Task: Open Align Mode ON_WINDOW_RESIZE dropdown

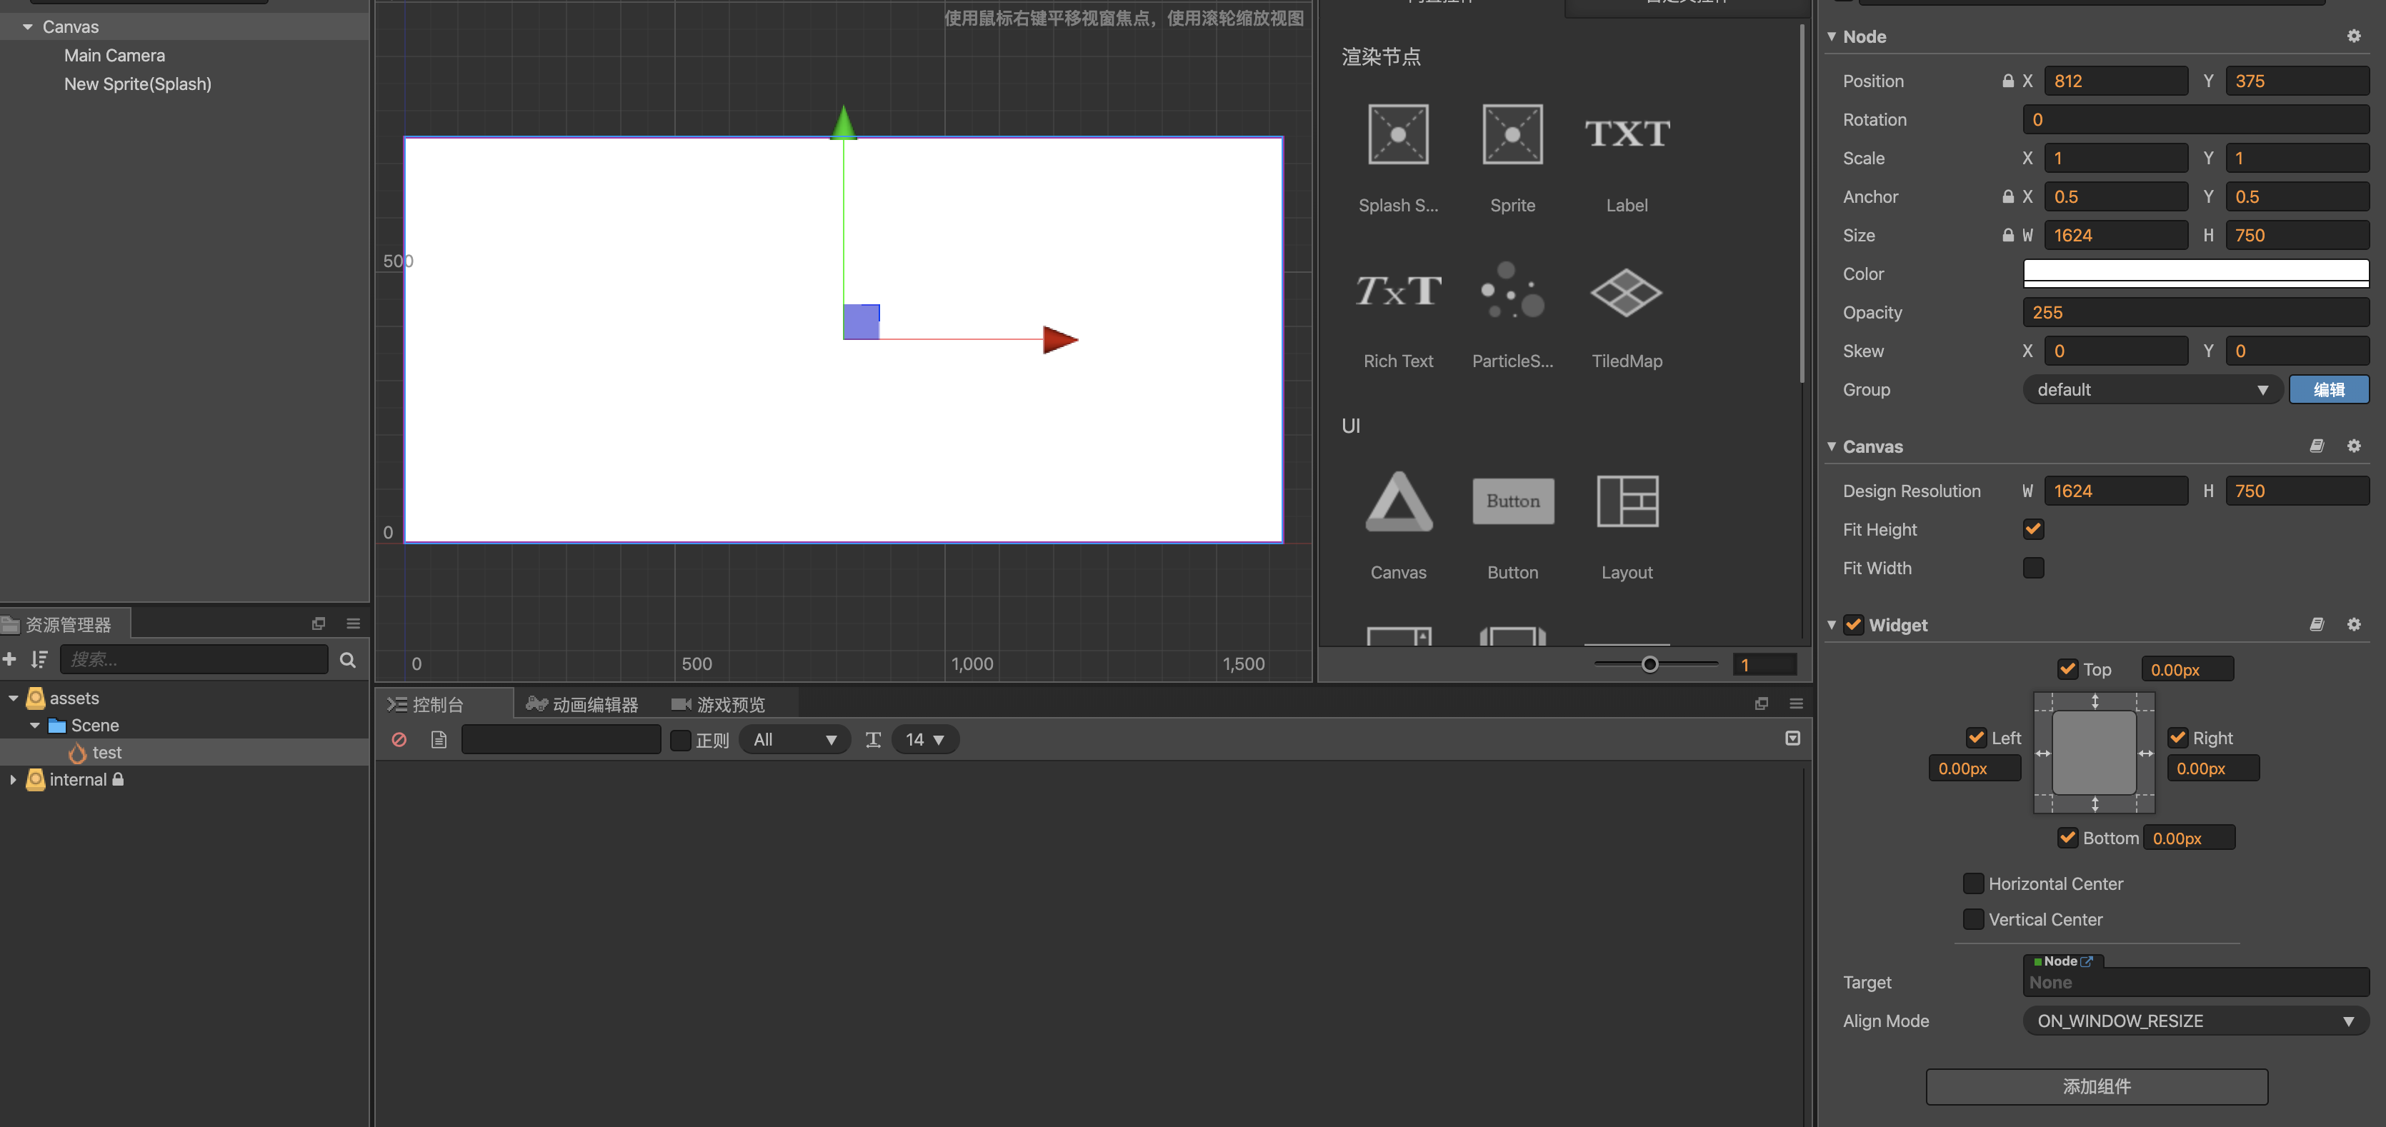Action: 2195,1021
